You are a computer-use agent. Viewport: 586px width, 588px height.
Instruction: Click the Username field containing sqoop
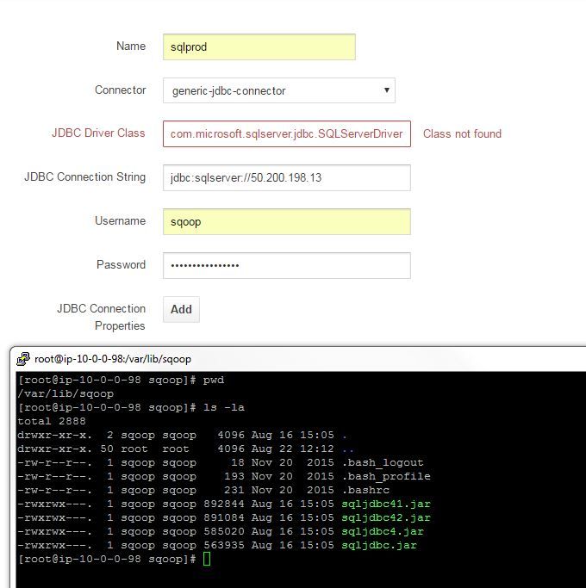(287, 221)
